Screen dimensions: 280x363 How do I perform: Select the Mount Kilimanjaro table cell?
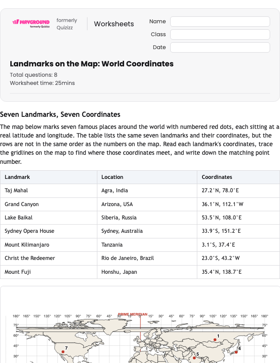click(49, 245)
